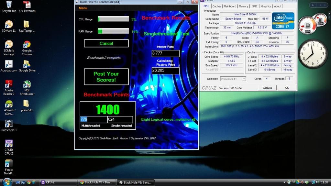331x186 pixels.
Task: Click the total score 1400
Action: [x=108, y=109]
